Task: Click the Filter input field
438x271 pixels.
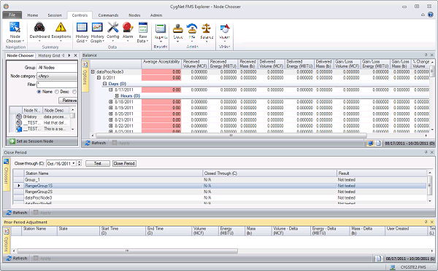Action: (57, 85)
